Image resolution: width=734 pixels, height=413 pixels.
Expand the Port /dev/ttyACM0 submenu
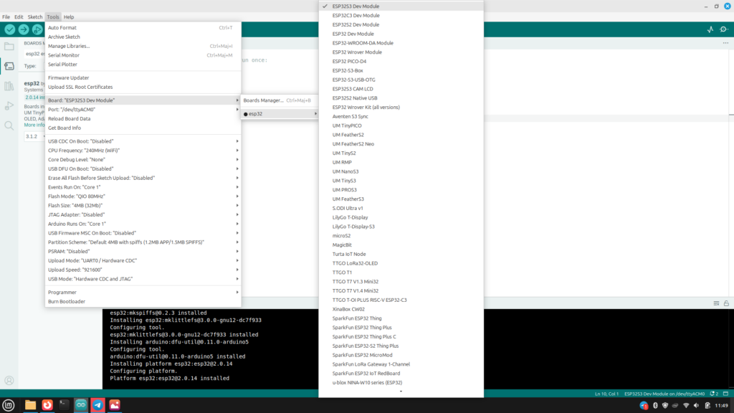pos(143,110)
